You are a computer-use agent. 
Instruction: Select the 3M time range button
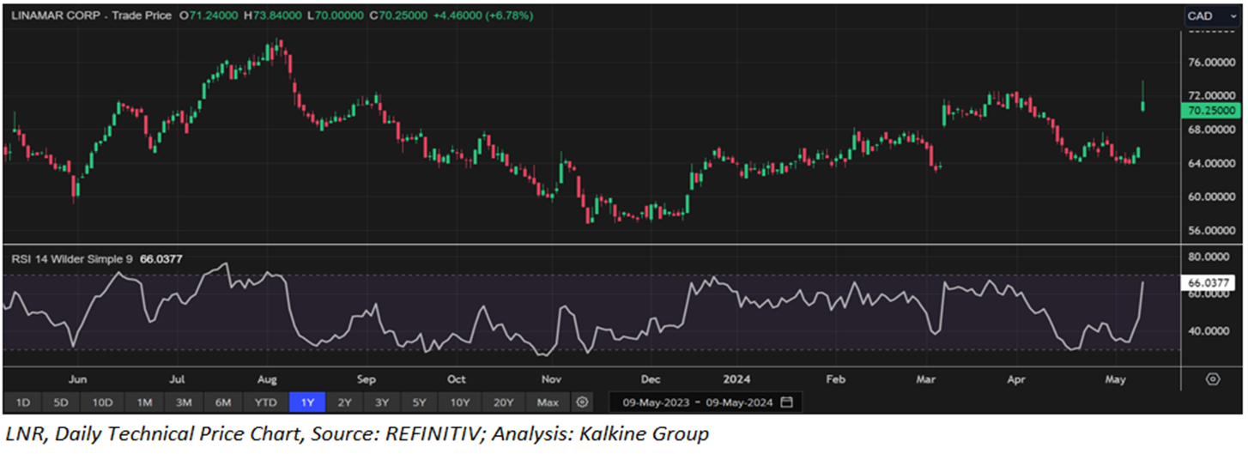tap(184, 402)
